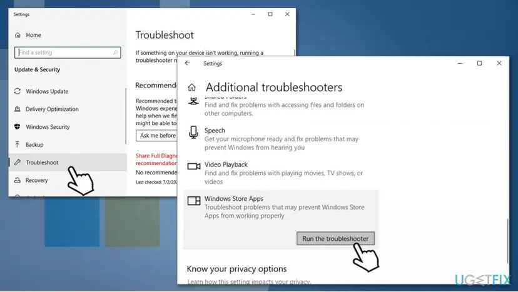Click the Troubleshoot wrench icon

[18, 162]
